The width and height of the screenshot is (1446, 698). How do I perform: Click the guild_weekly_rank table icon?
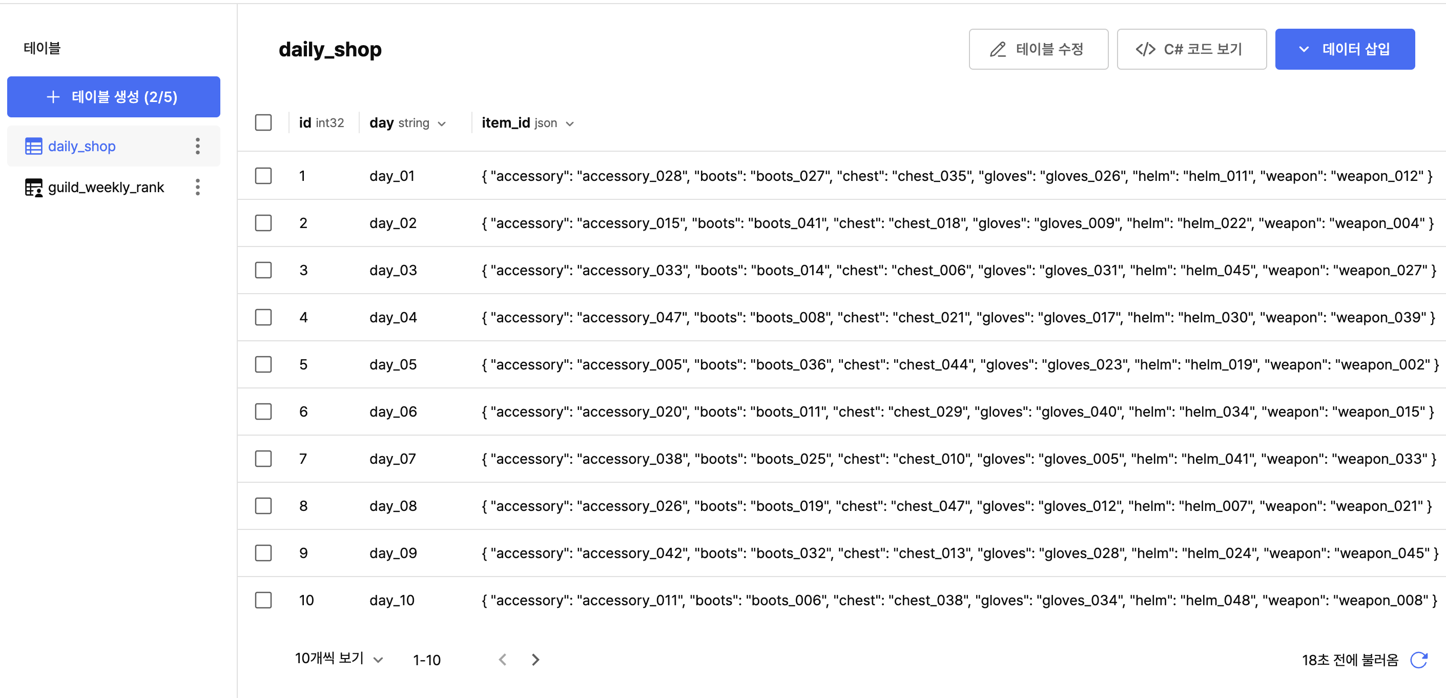tap(33, 187)
